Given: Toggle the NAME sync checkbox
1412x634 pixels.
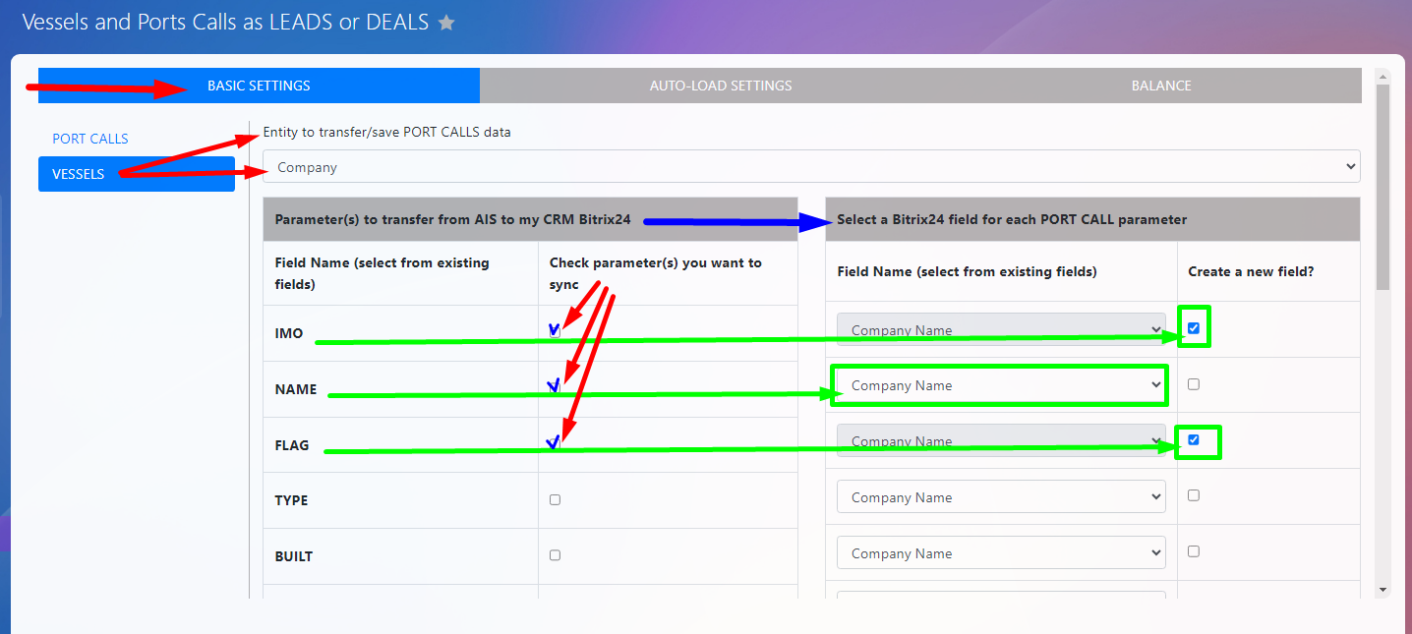Looking at the screenshot, I should click(x=555, y=386).
